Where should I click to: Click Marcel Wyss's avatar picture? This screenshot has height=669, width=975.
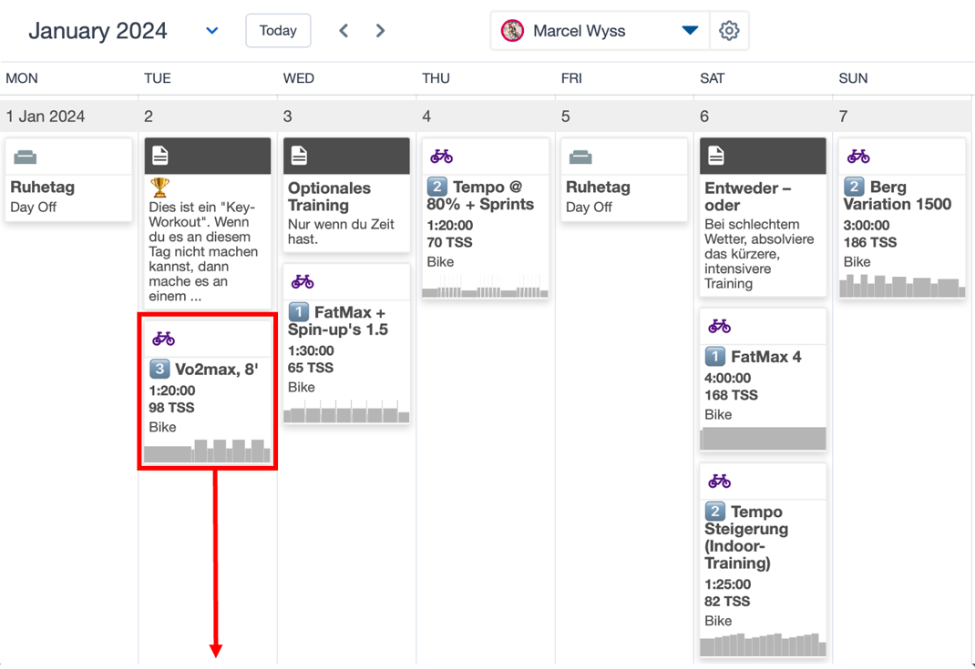click(x=513, y=31)
